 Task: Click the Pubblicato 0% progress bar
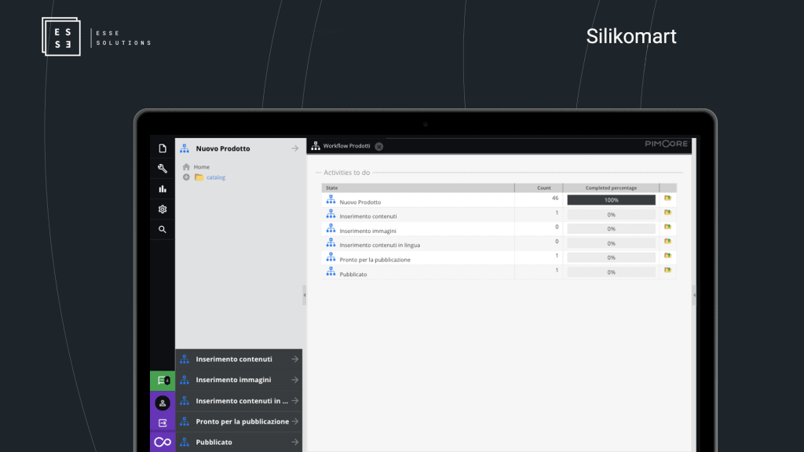coord(611,272)
